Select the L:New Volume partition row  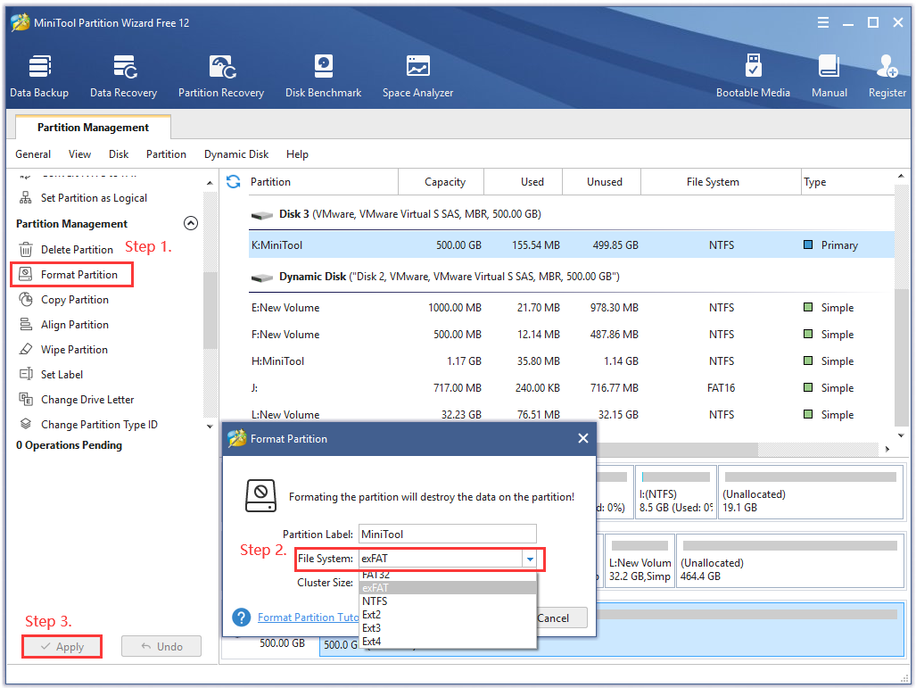tap(572, 414)
